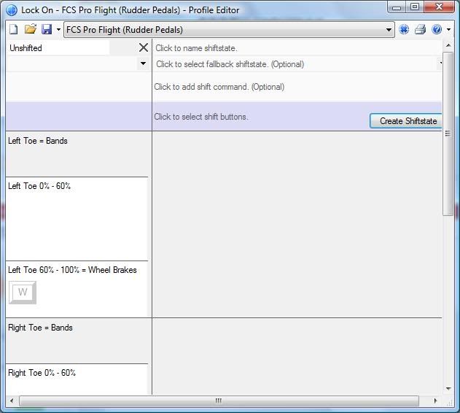The width and height of the screenshot is (460, 413).
Task: Click the horizontal scrollbar at the bottom
Action: coord(219,401)
